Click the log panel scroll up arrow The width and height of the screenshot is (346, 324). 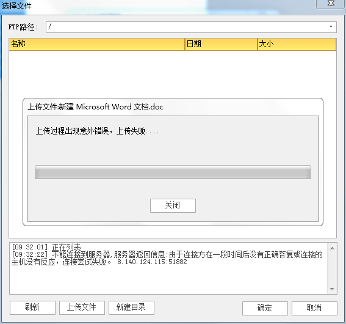[x=332, y=248]
